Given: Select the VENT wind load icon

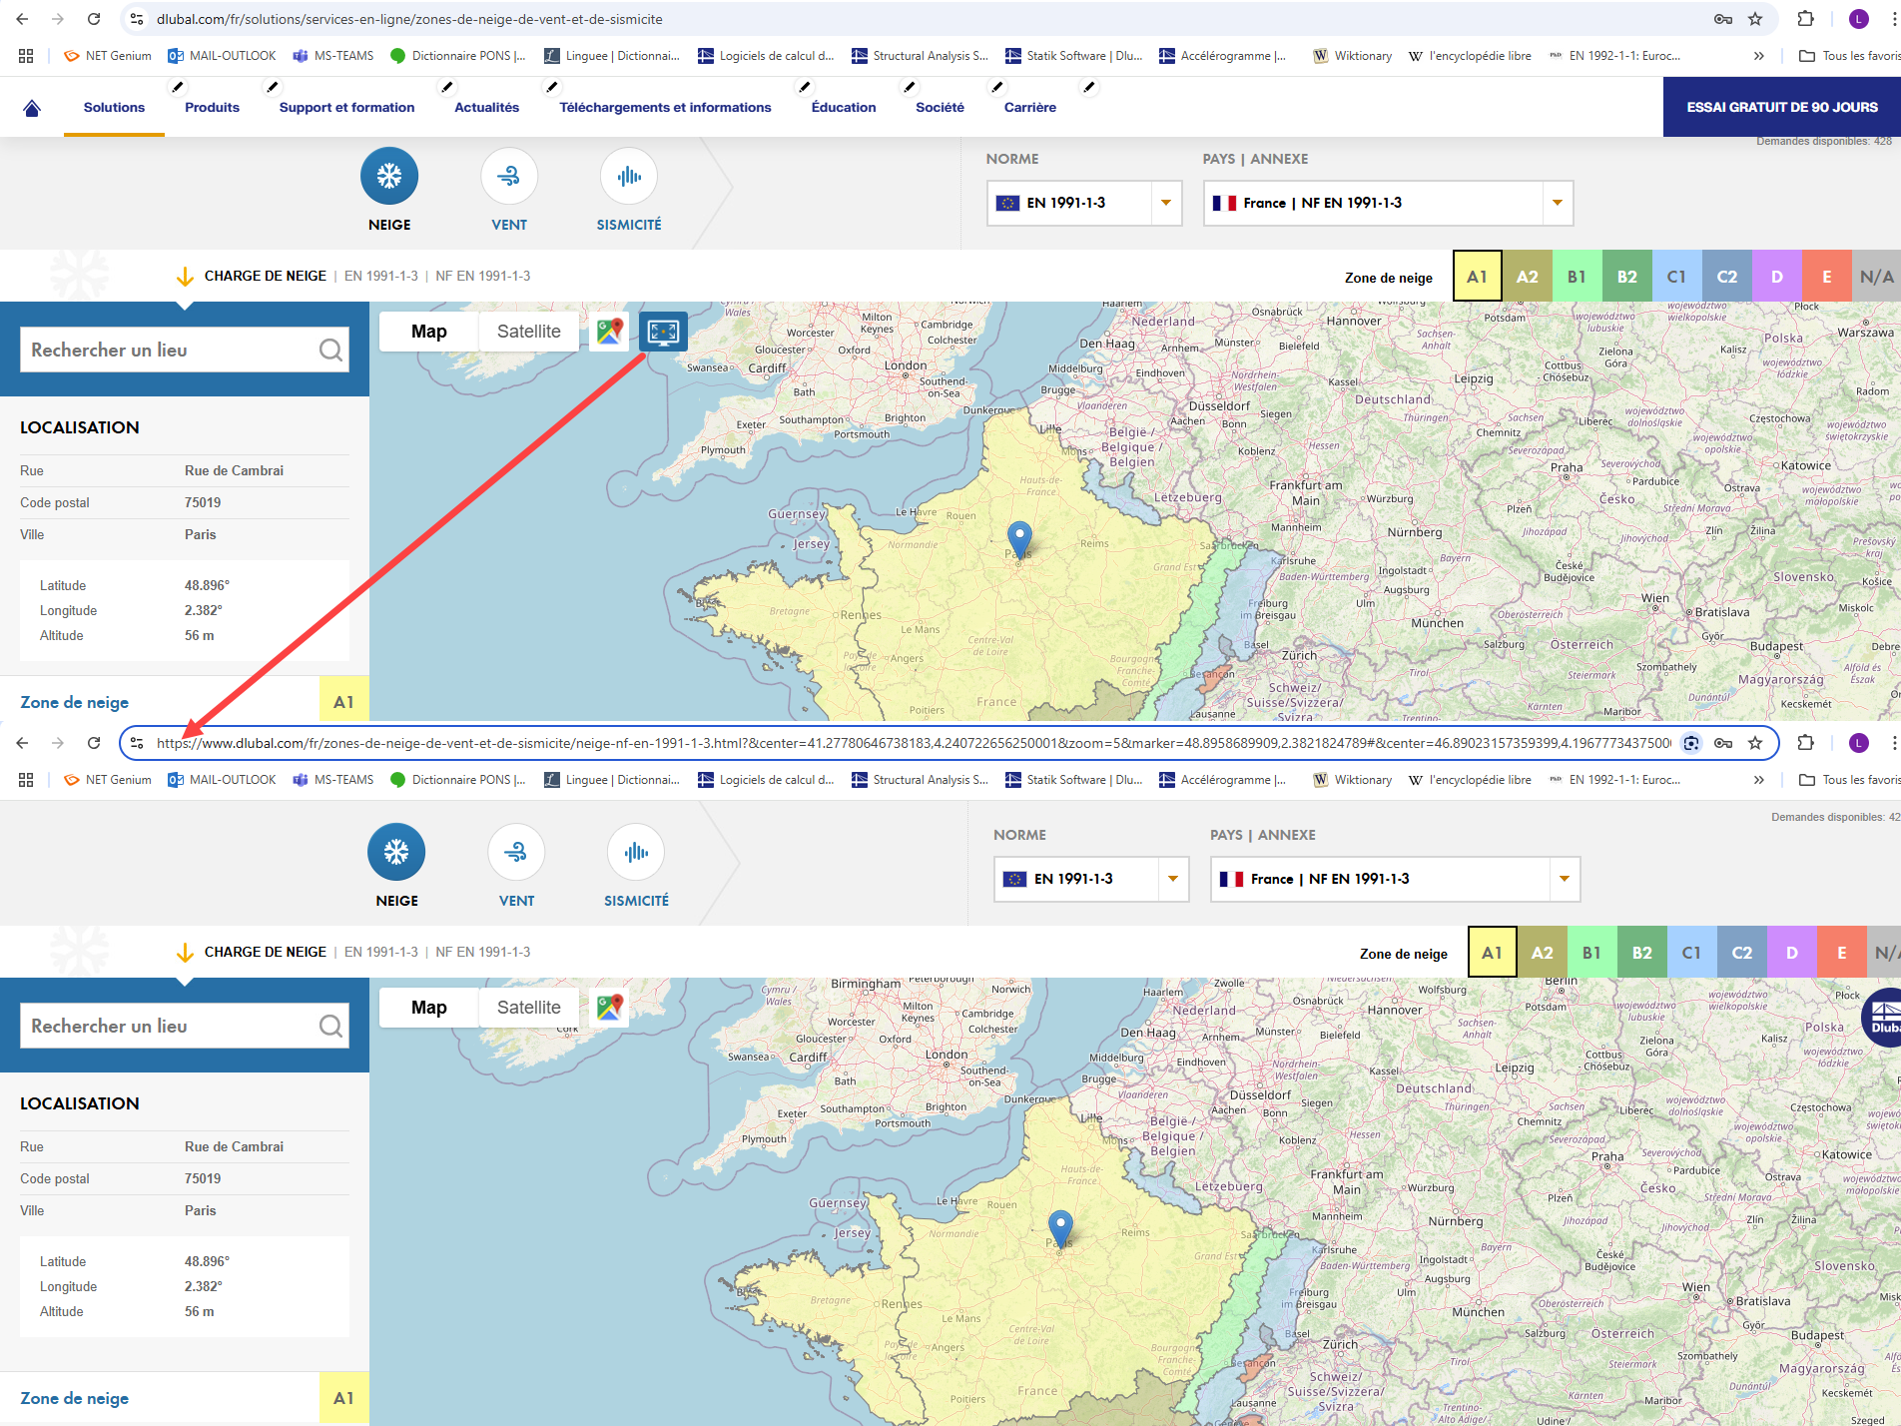Looking at the screenshot, I should pos(509,175).
